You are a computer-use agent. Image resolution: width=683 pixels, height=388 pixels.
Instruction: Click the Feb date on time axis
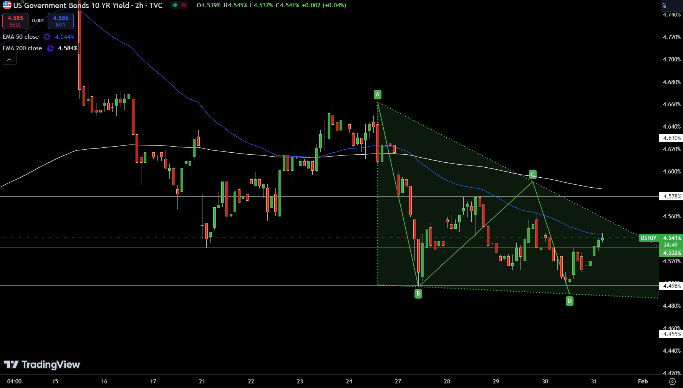(643, 381)
